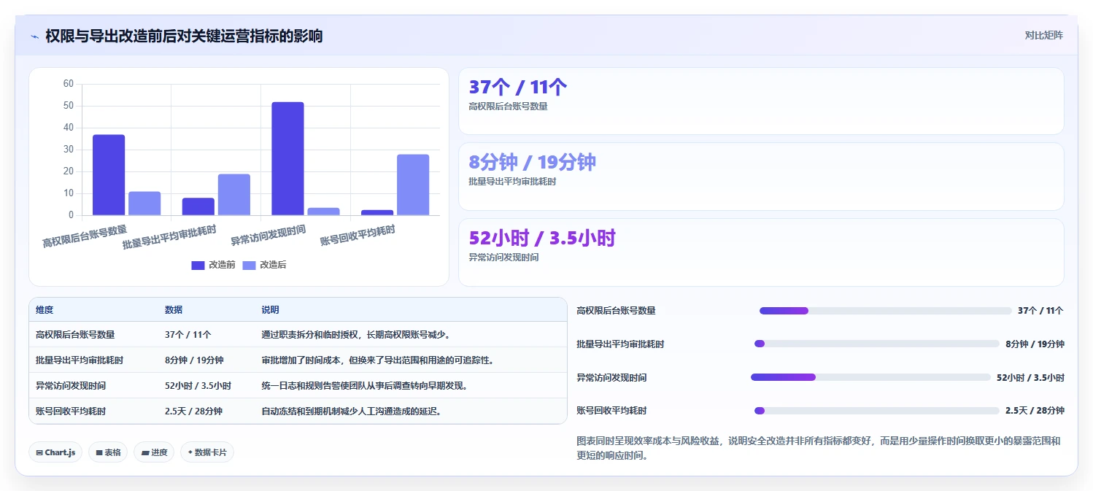Screen dimensions: 1093x491
Task: Click table value 8分钟 / 19分钟
Action: click(194, 360)
